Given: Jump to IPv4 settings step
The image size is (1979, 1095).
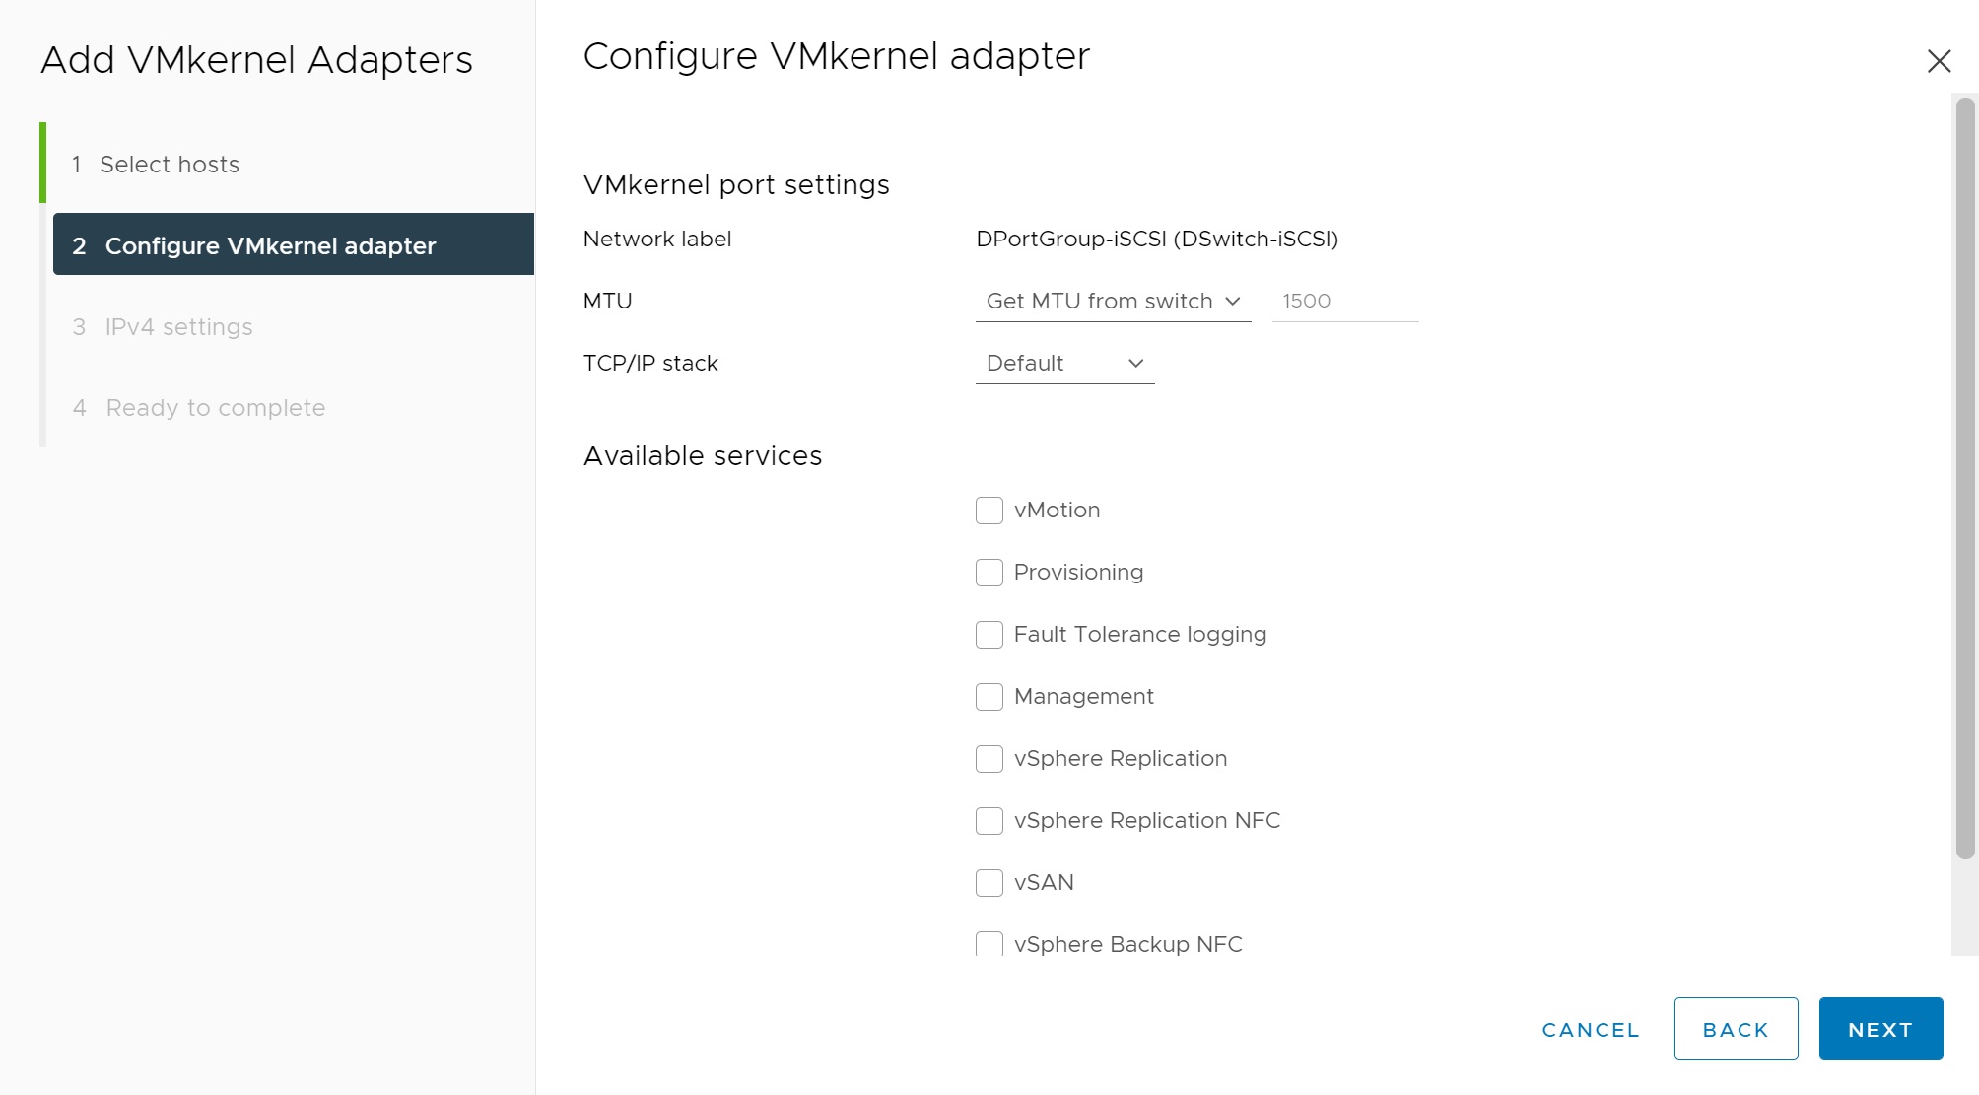Looking at the screenshot, I should pos(178,327).
